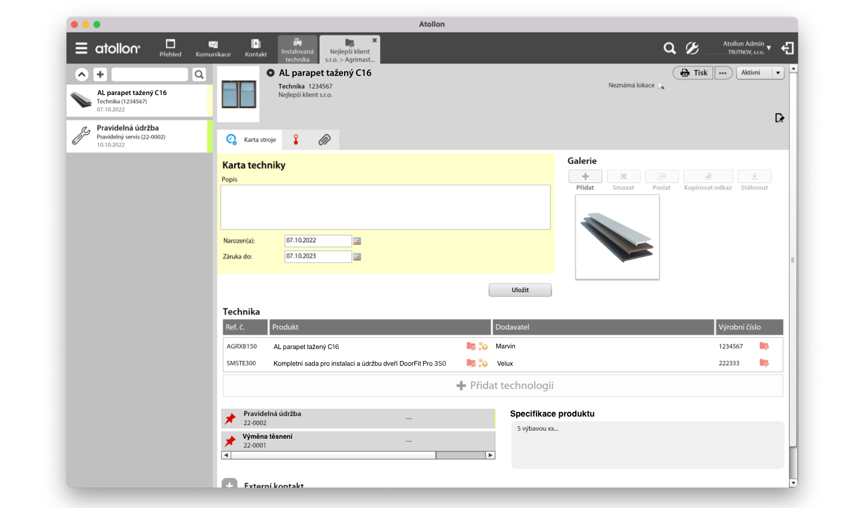Image resolution: width=865 pixels, height=508 pixels.
Task: Click the horizontal scrollbar under maintenance list
Action: (x=333, y=455)
